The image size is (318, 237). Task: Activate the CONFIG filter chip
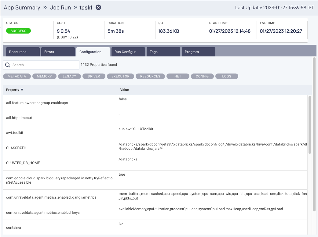point(202,76)
